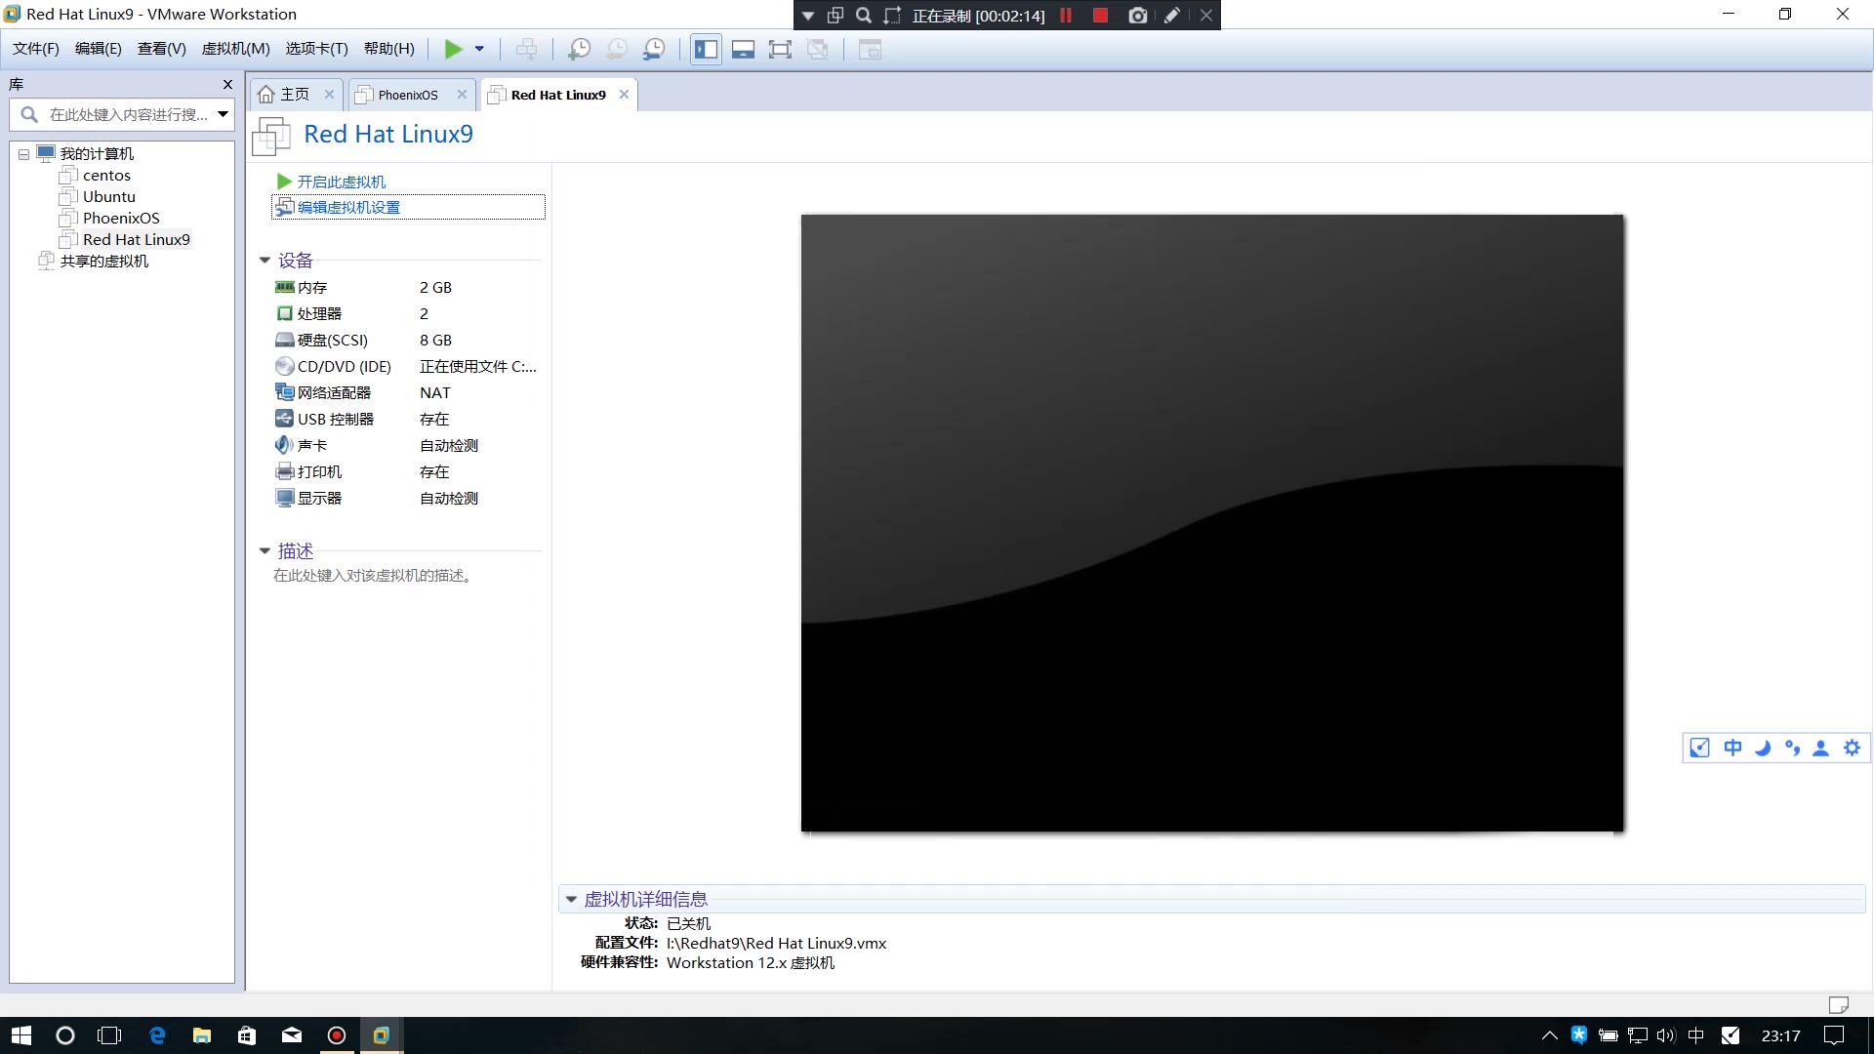Stop the screen recording red button
Screen dimensions: 1874x1054
[1100, 15]
